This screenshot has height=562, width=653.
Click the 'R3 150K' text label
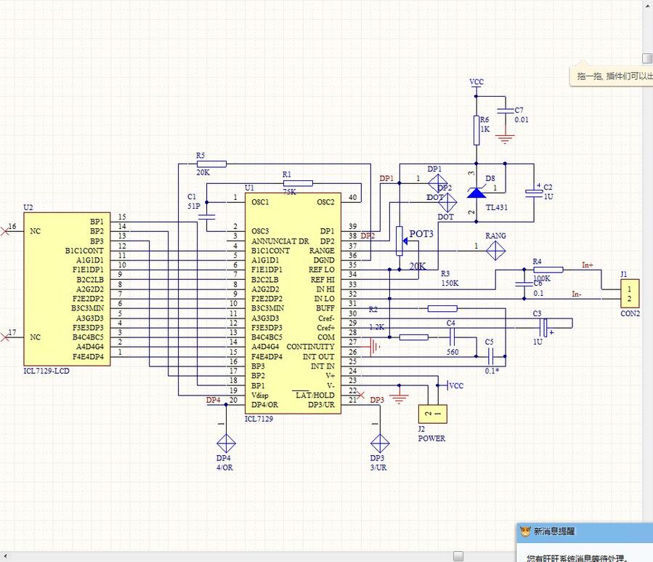[450, 278]
